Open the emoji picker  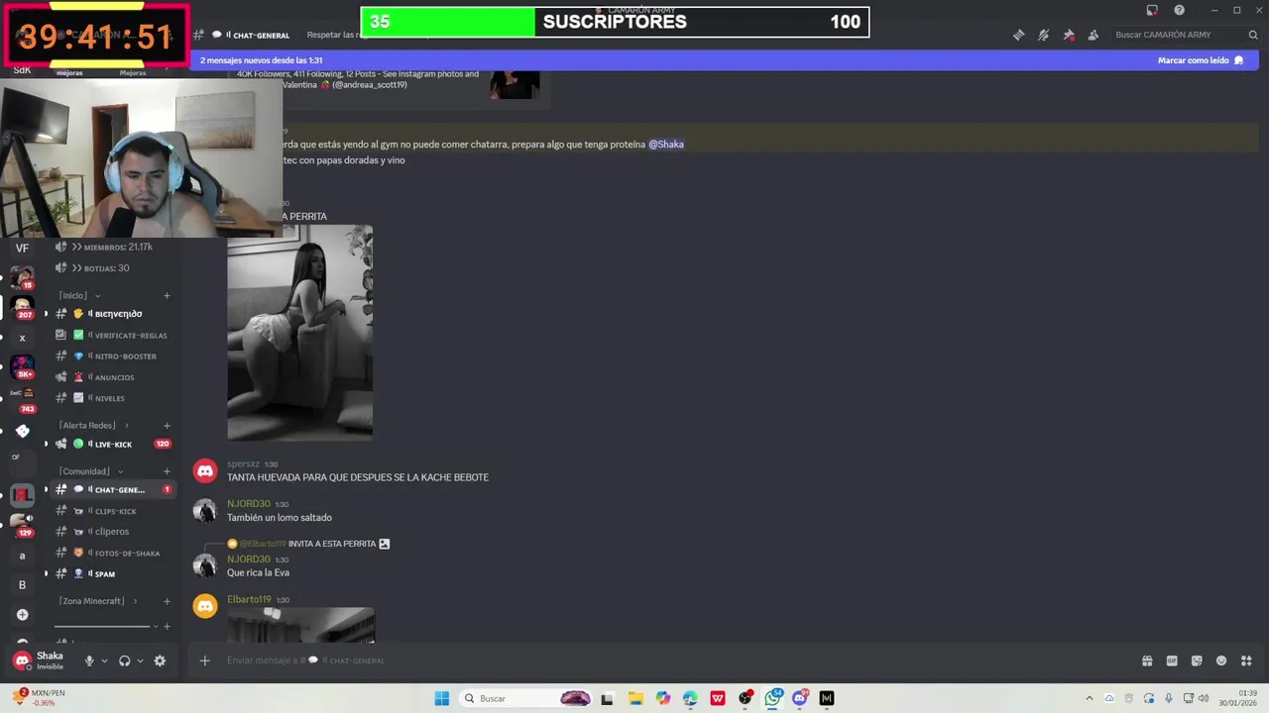pos(1221,661)
